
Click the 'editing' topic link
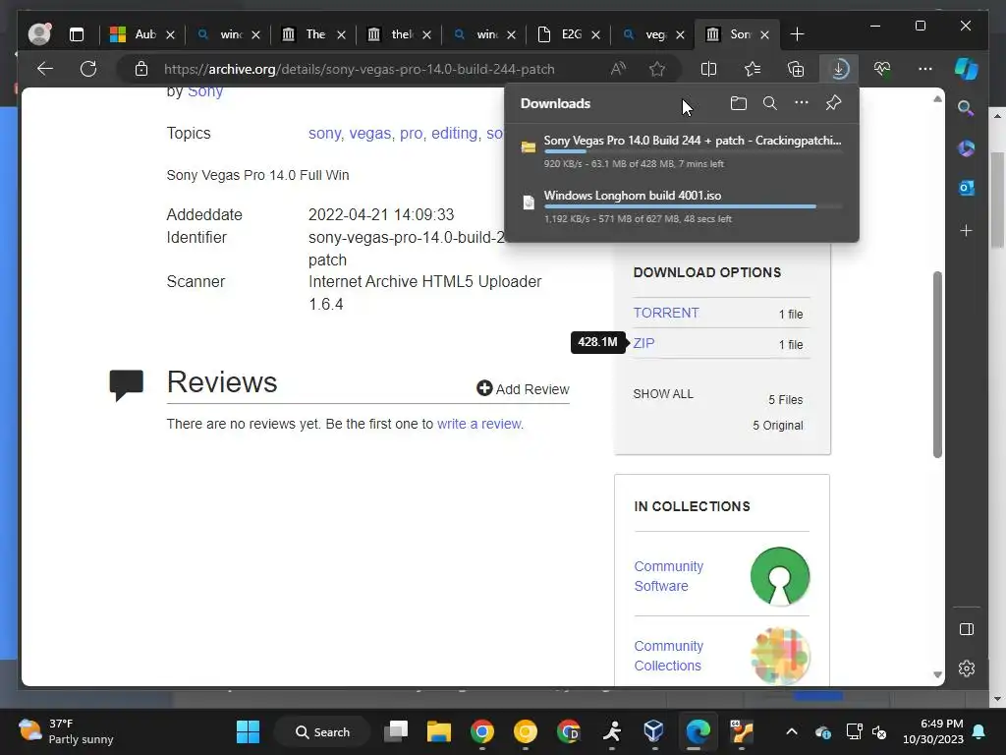coord(454,133)
